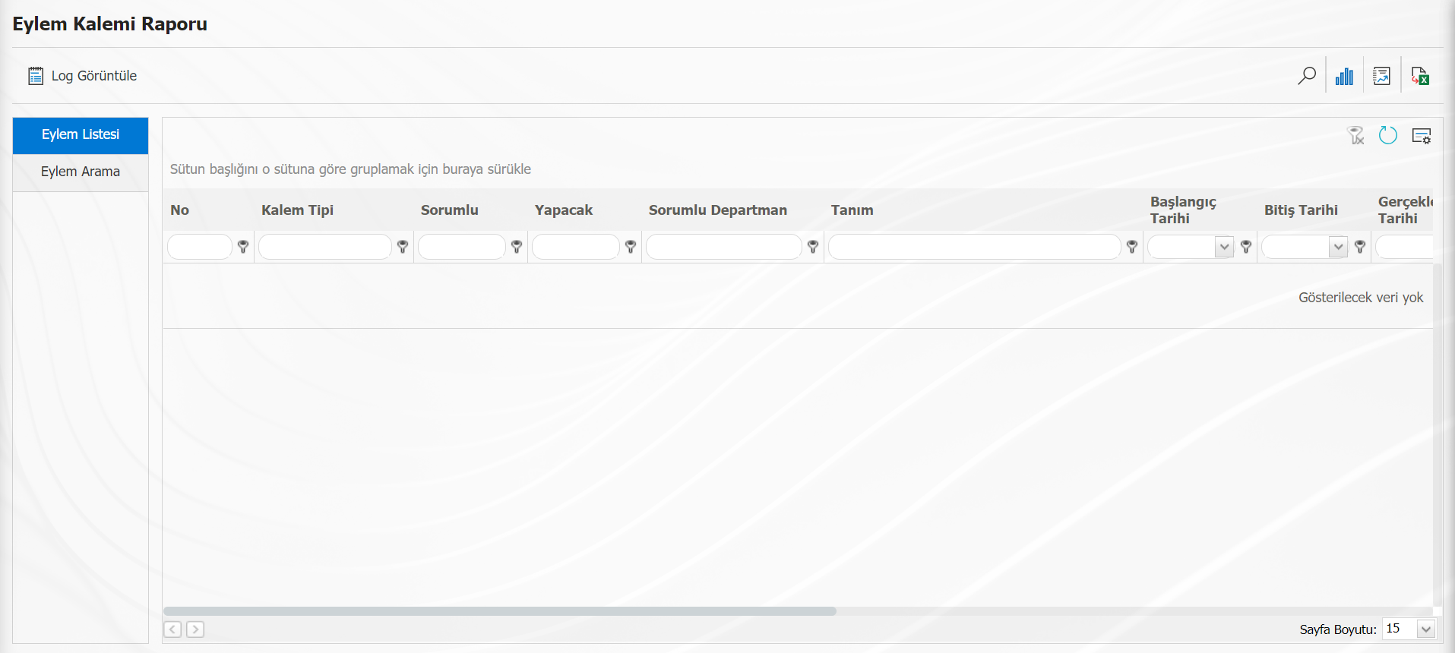
Task: Refresh the grid with circular arrow icon
Action: click(x=1388, y=135)
